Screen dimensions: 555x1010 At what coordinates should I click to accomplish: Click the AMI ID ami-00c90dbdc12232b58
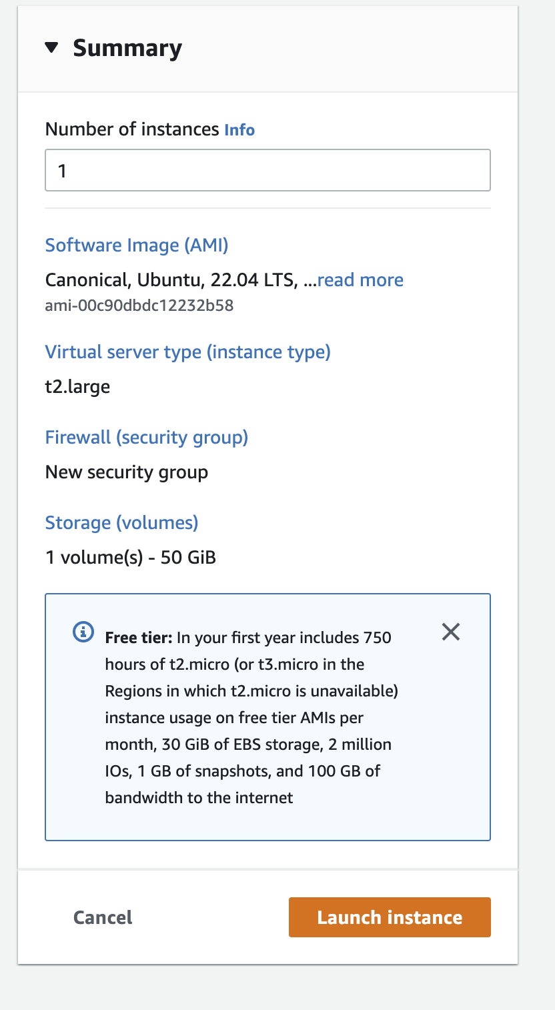coord(139,306)
